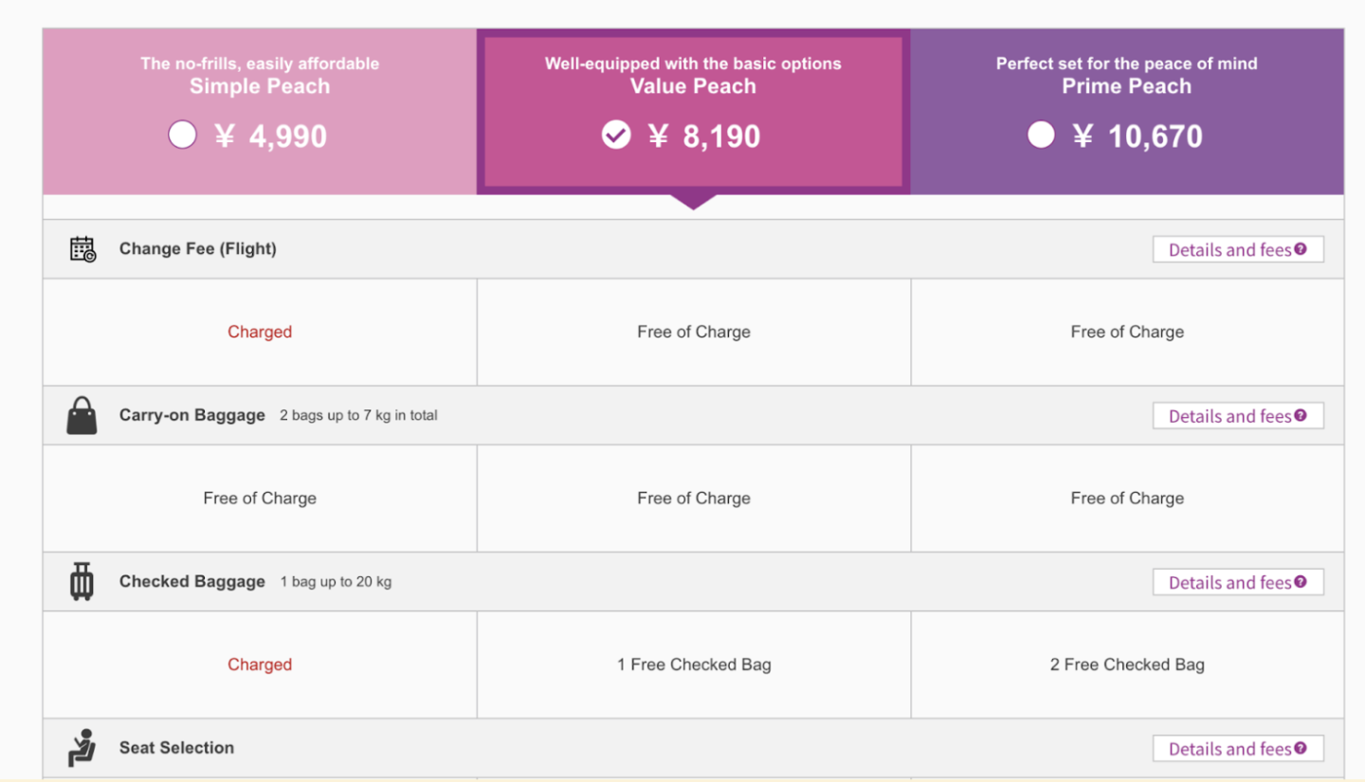Click red Charged text under Checked Baggage
1365x782 pixels.
(260, 664)
